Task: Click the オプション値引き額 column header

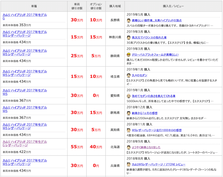Action: (x=96, y=6)
